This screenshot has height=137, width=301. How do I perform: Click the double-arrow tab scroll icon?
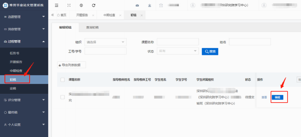click(53, 15)
